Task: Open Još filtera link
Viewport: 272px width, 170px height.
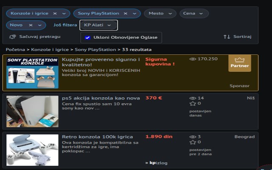Action: (65, 25)
